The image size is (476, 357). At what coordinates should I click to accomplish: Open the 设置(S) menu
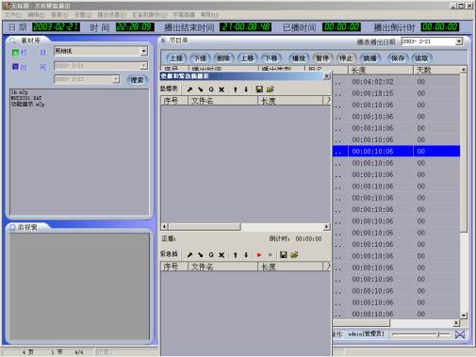point(83,15)
